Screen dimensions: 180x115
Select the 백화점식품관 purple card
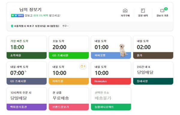pyautogui.click(x=27, y=99)
